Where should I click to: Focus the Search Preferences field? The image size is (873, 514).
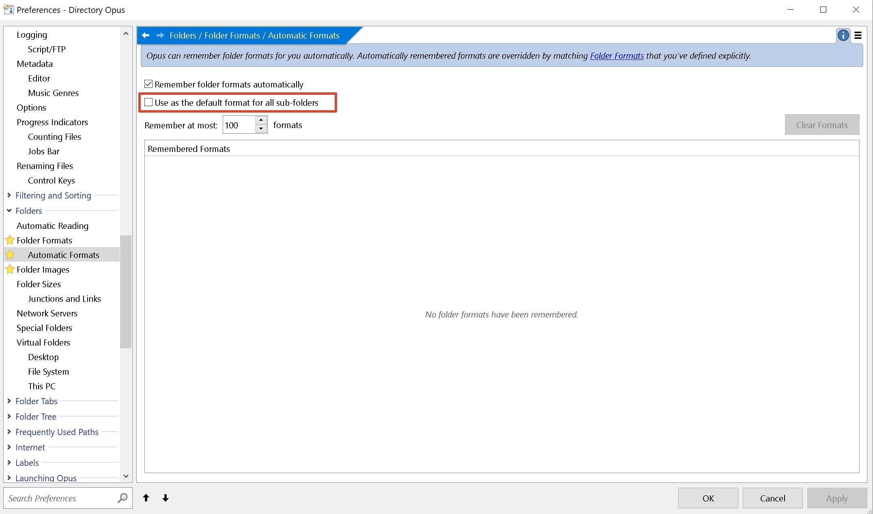[x=61, y=498]
